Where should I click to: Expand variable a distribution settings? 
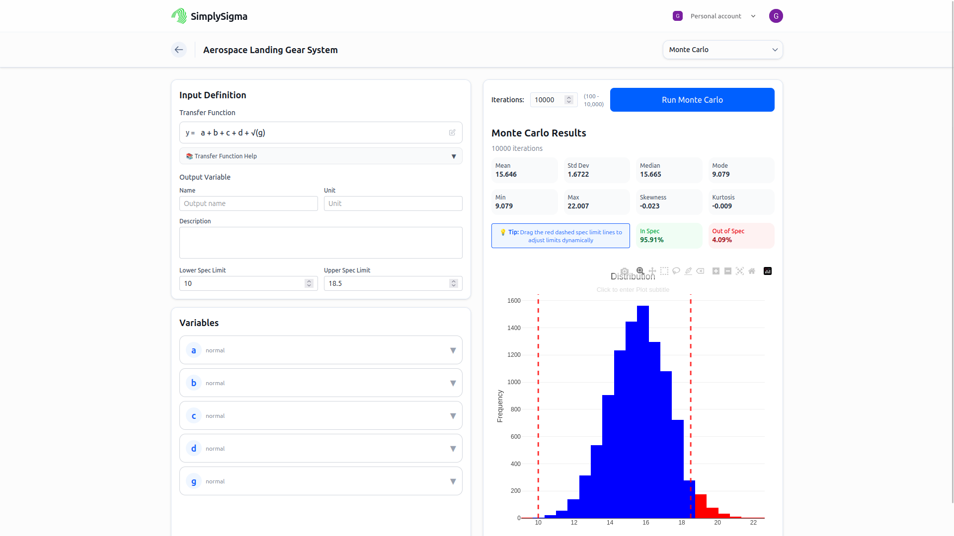(x=452, y=350)
